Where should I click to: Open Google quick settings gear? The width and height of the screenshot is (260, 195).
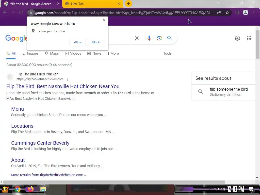click(237, 38)
